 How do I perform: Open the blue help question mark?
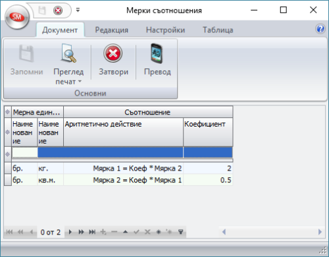pos(320,29)
